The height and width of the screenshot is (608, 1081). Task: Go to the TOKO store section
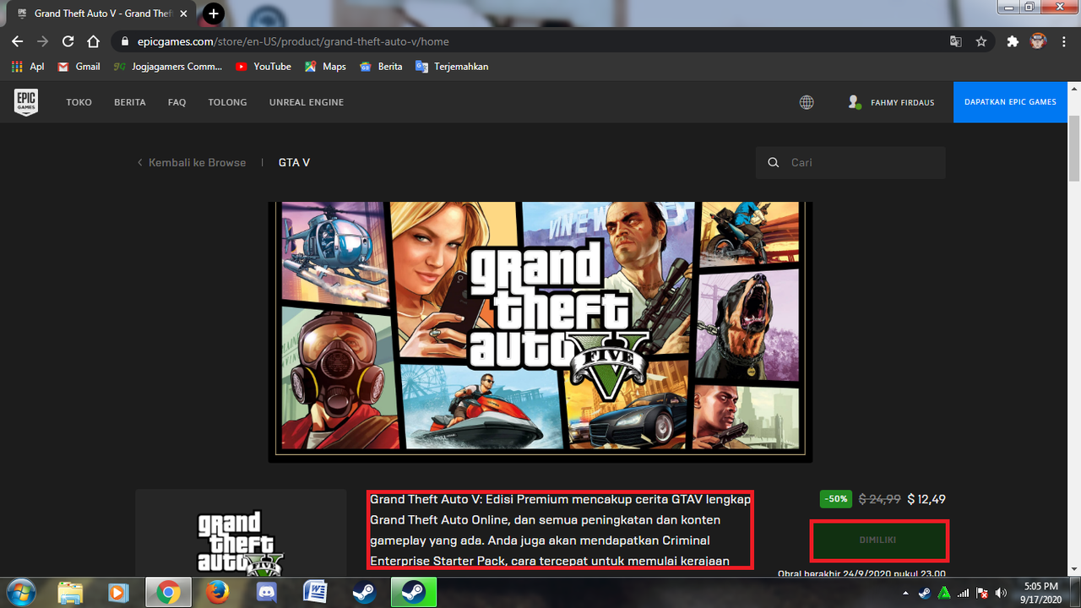[79, 102]
